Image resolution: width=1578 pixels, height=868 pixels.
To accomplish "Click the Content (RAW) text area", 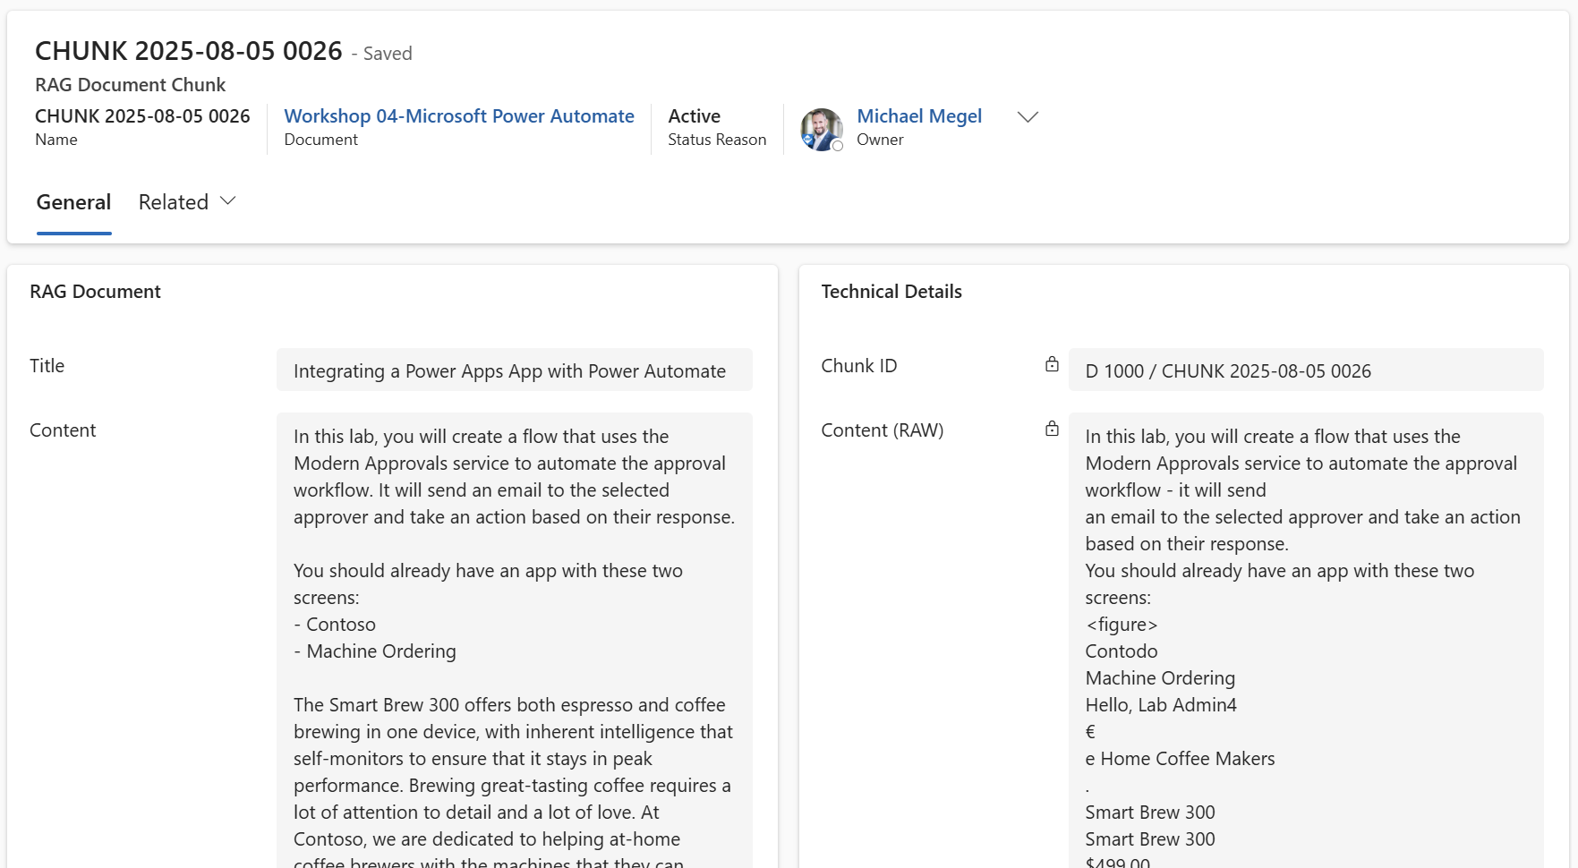I will pyautogui.click(x=1305, y=640).
